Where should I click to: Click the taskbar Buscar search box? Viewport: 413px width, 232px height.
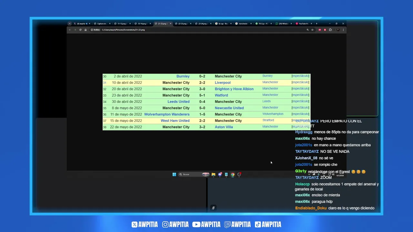pos(194,174)
